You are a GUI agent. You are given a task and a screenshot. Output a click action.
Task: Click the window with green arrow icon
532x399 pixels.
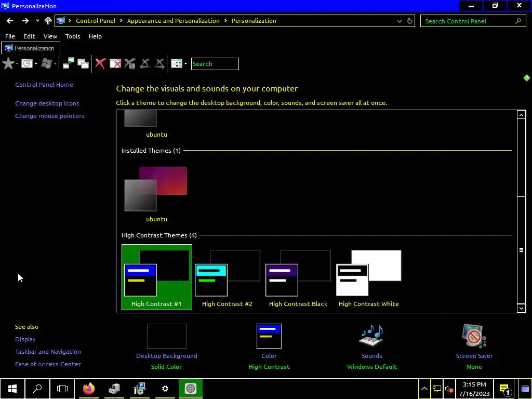69,63
